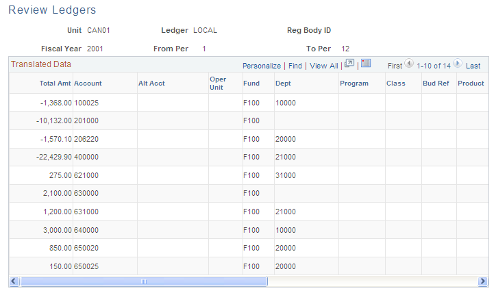Select the amount -22,429.90
496x293 pixels.
pyautogui.click(x=54, y=157)
